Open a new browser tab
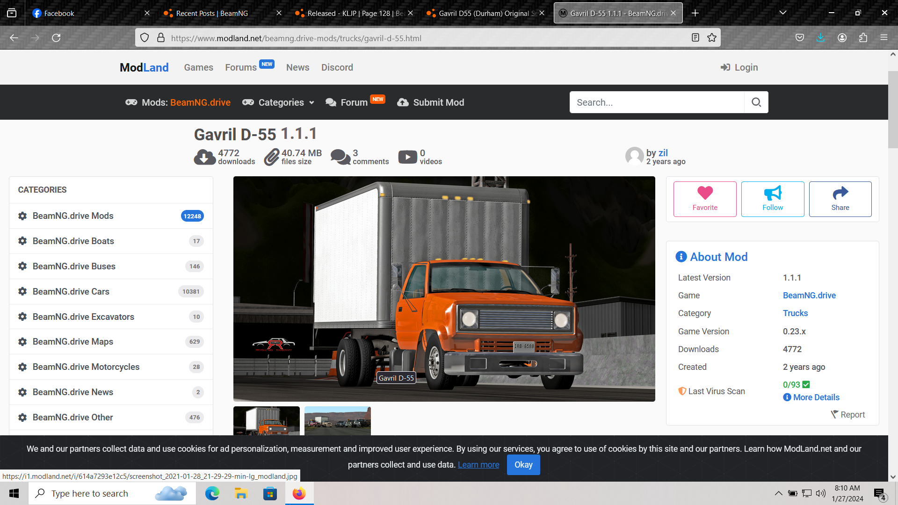Viewport: 898px width, 505px height. tap(695, 13)
